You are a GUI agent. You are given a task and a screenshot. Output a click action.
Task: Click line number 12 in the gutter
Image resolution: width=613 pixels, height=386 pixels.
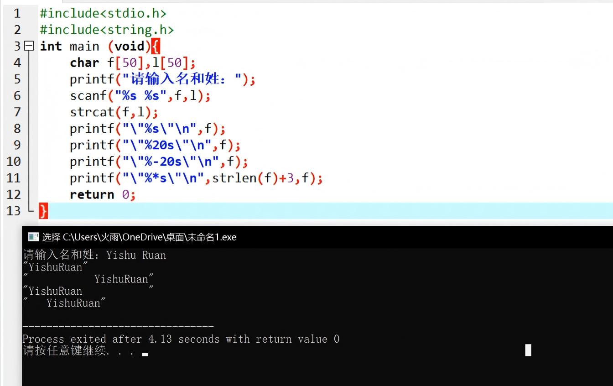tap(14, 194)
